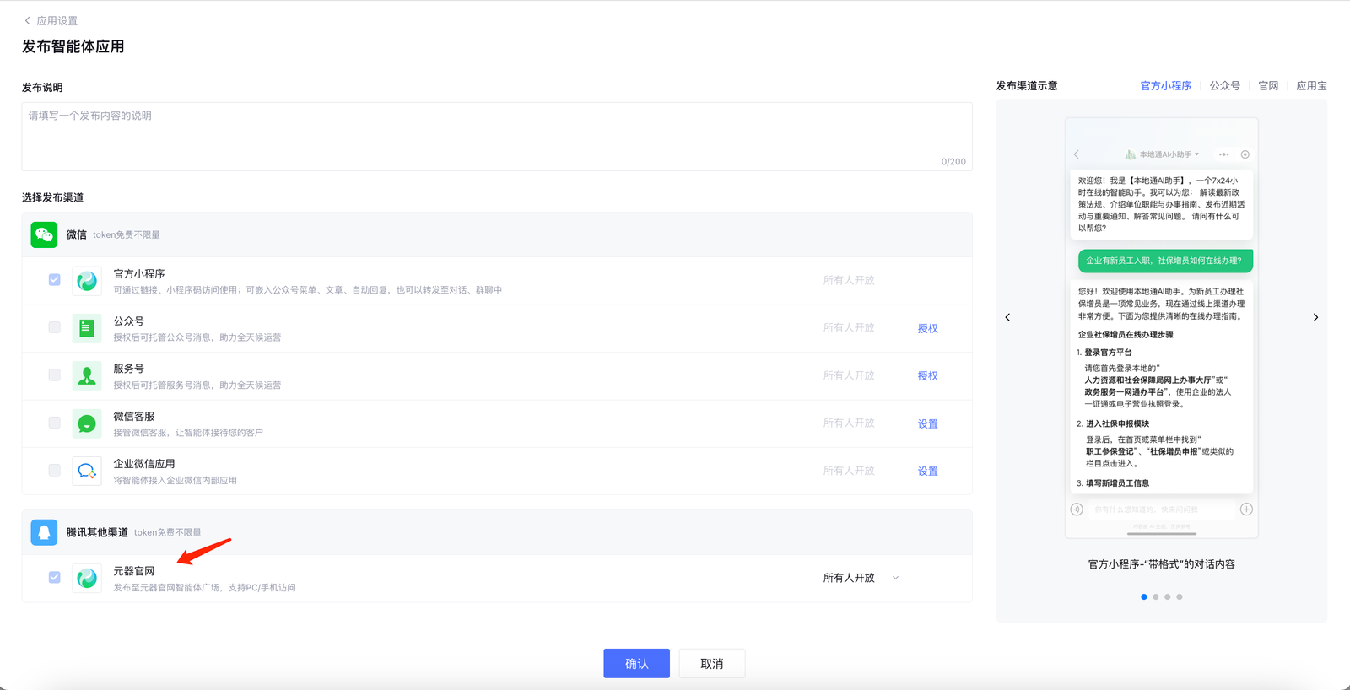Jump to second carousel dot indicator
The width and height of the screenshot is (1350, 690).
click(x=1156, y=597)
